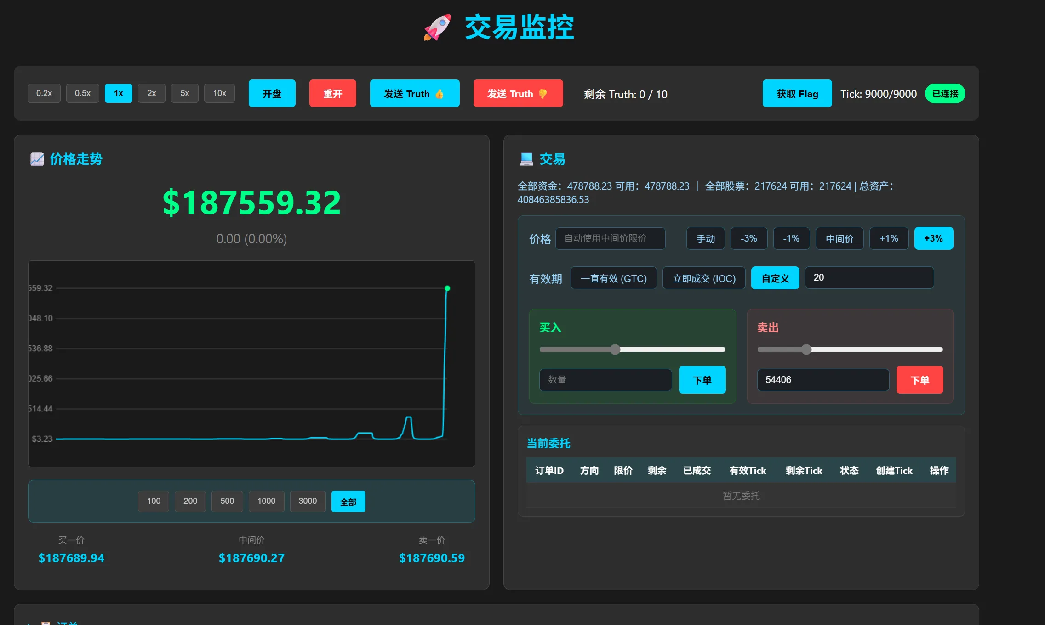The width and height of the screenshot is (1045, 625).
Task: Choose 立即成交 (IOC) validity option
Action: [x=703, y=278]
